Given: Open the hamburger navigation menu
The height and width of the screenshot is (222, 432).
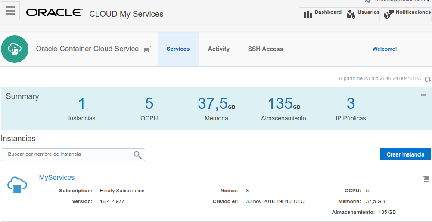Looking at the screenshot, I should coord(10,11).
